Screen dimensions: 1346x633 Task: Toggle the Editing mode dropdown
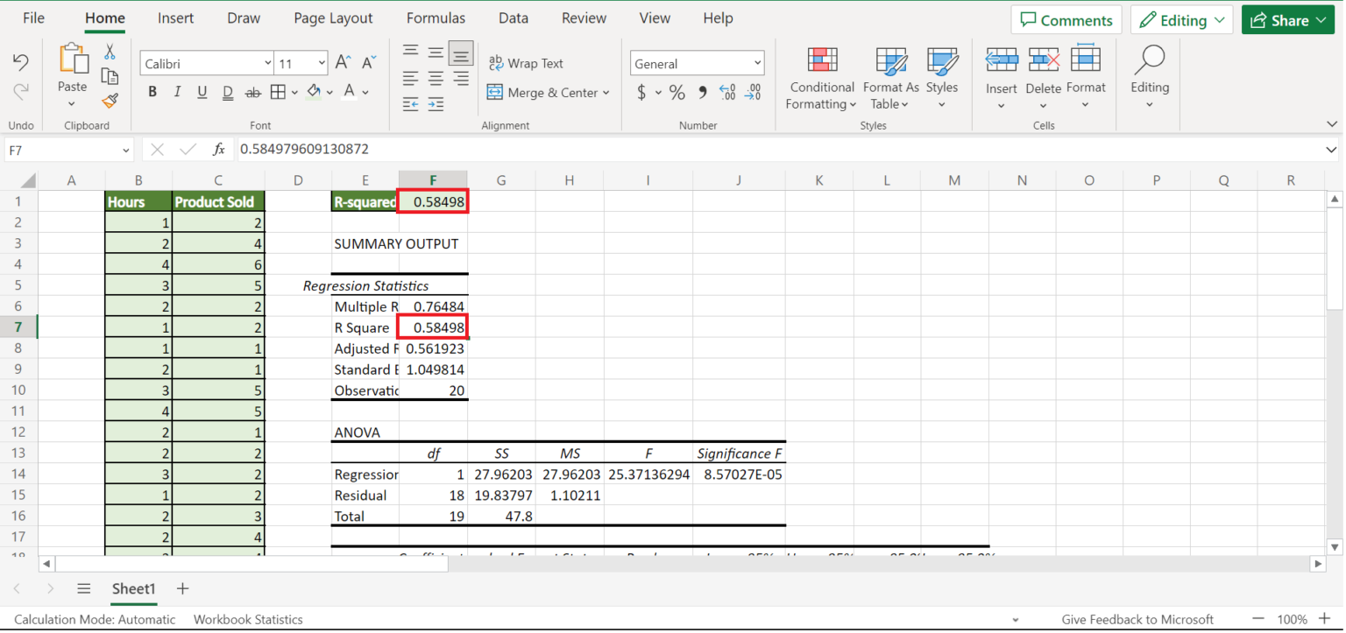pos(1181,18)
